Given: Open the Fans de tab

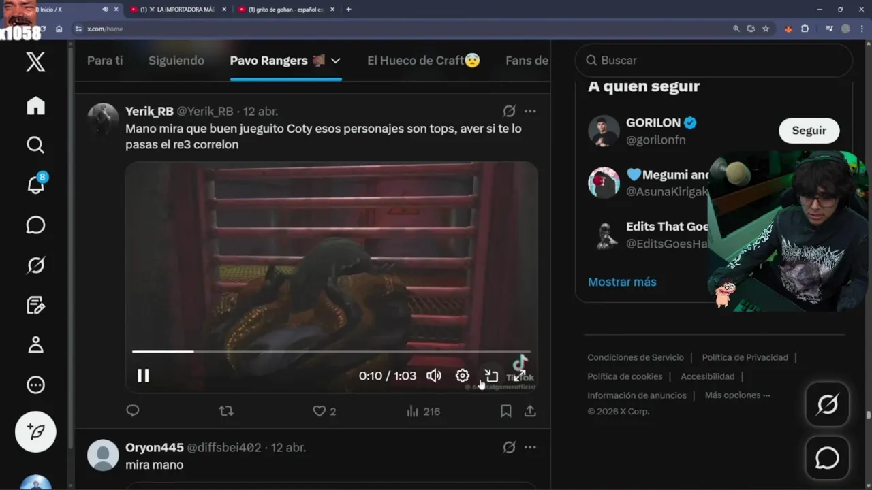Looking at the screenshot, I should pyautogui.click(x=527, y=61).
